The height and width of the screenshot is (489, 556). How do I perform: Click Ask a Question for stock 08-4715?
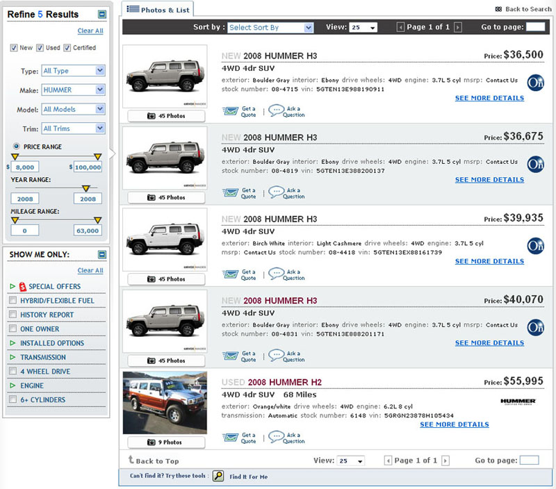tap(286, 111)
